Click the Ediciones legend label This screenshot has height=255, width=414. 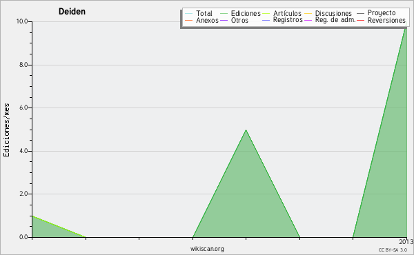[x=246, y=13]
